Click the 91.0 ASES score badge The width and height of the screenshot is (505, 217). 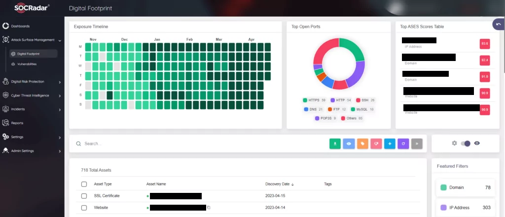click(485, 77)
